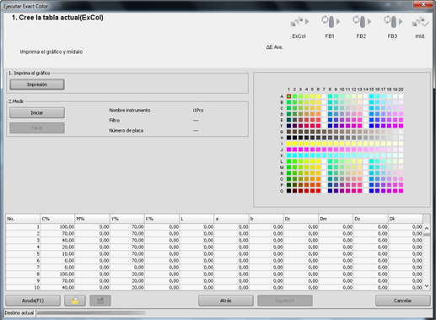Image resolution: width=436 pixels, height=320 pixels.
Task: Click the greyed Parar button
Action: click(x=37, y=127)
